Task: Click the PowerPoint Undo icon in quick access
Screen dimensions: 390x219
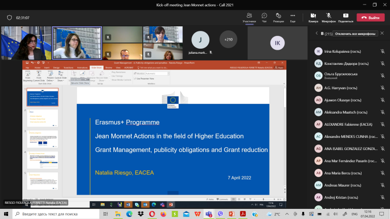Action: (32, 63)
